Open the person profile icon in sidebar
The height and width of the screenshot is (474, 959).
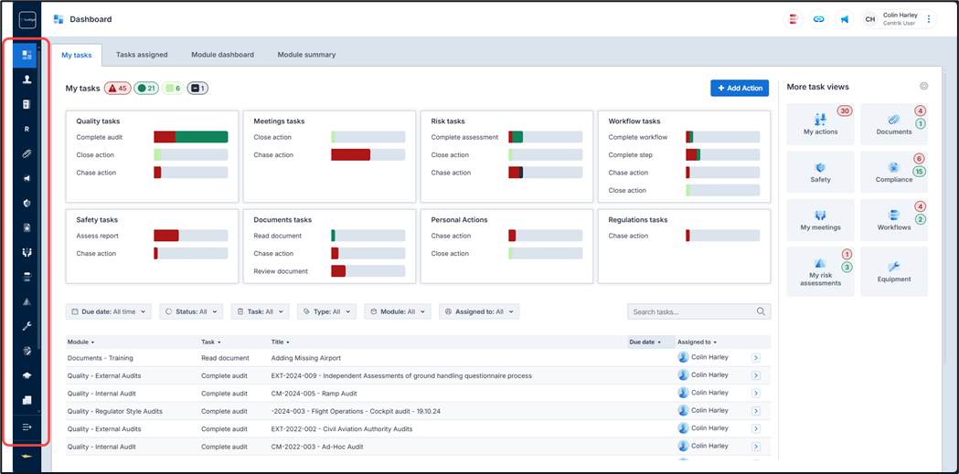coord(26,79)
